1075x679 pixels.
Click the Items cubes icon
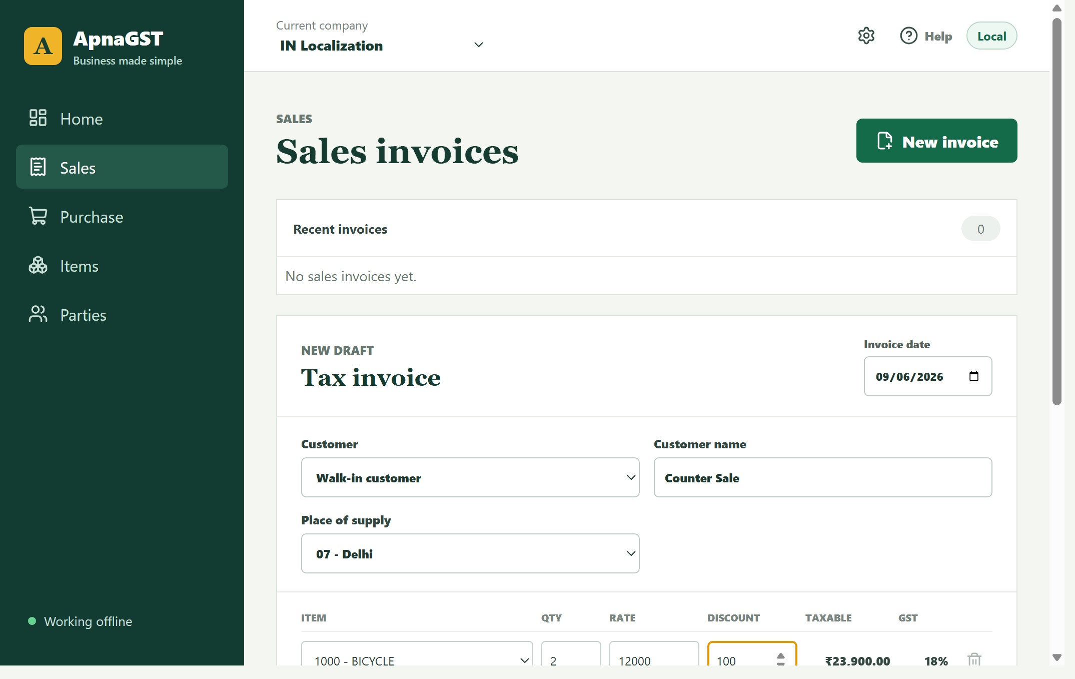[x=38, y=265]
